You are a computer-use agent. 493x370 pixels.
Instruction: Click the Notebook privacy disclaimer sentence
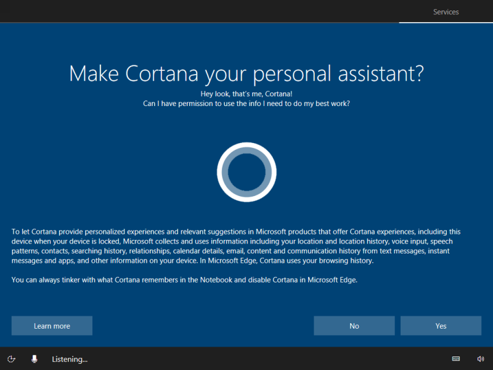click(184, 279)
